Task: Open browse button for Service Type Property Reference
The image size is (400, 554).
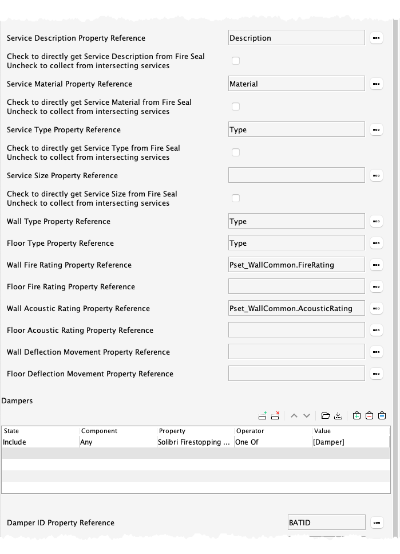Action: (x=377, y=129)
